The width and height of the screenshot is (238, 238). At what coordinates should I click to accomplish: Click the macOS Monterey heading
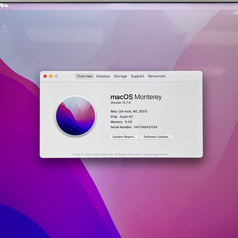point(136,97)
